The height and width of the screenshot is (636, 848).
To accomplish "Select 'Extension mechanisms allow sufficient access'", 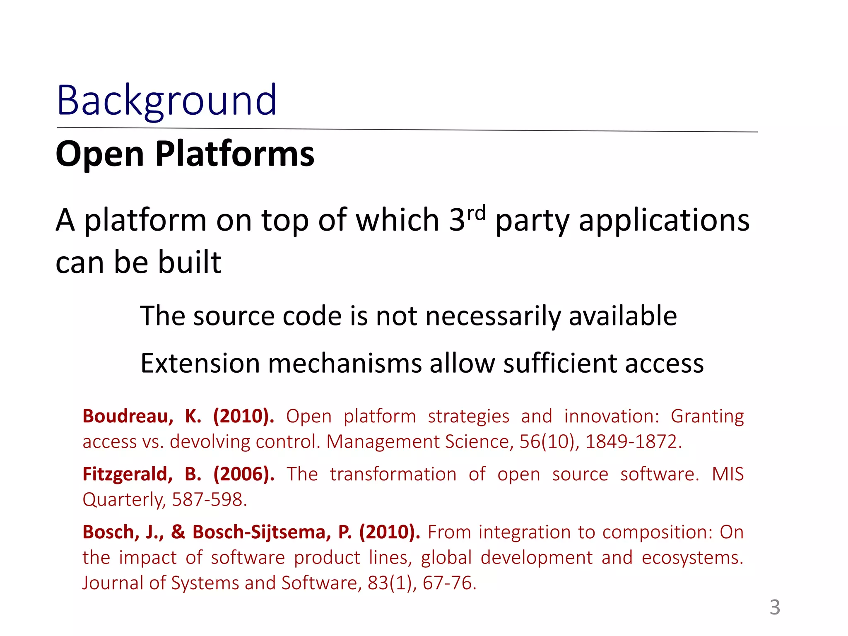I will pos(422,364).
